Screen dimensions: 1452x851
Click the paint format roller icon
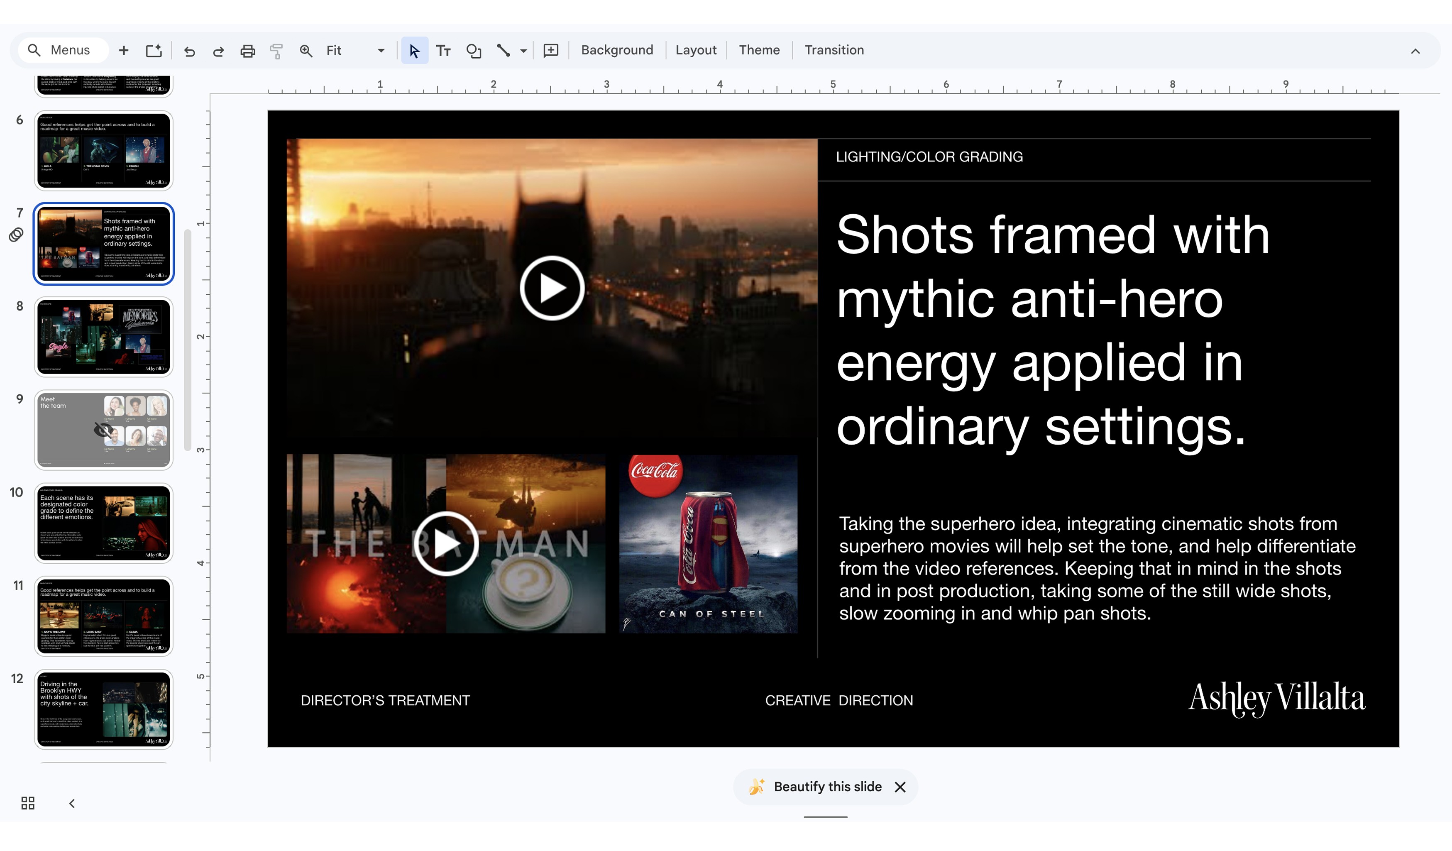pos(276,51)
